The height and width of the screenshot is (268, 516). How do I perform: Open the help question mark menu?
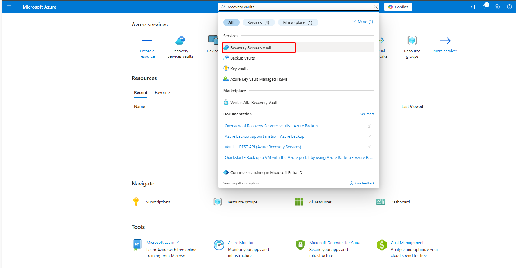(x=509, y=7)
